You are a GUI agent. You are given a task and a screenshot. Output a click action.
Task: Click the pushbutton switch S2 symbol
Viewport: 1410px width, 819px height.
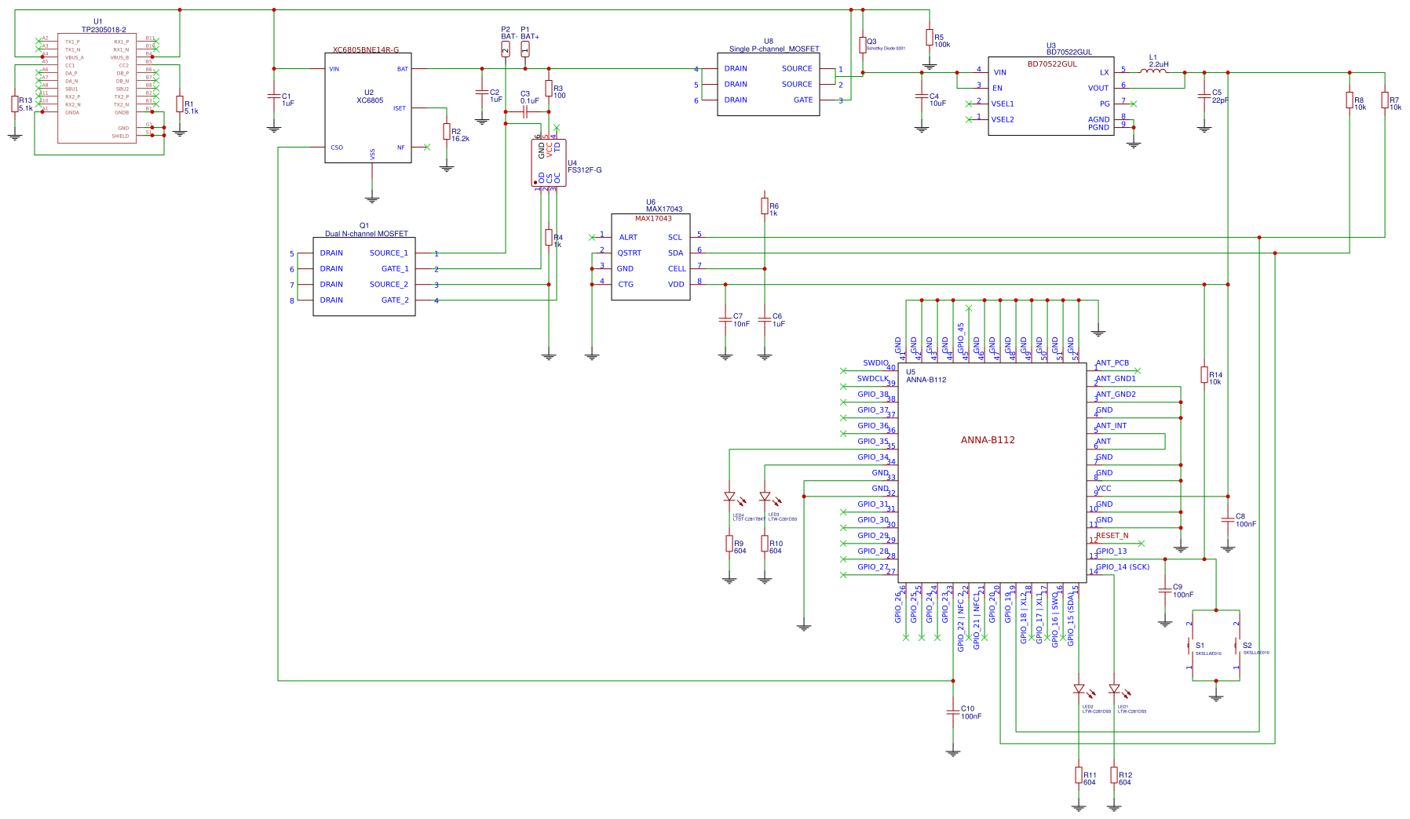pyautogui.click(x=1236, y=645)
